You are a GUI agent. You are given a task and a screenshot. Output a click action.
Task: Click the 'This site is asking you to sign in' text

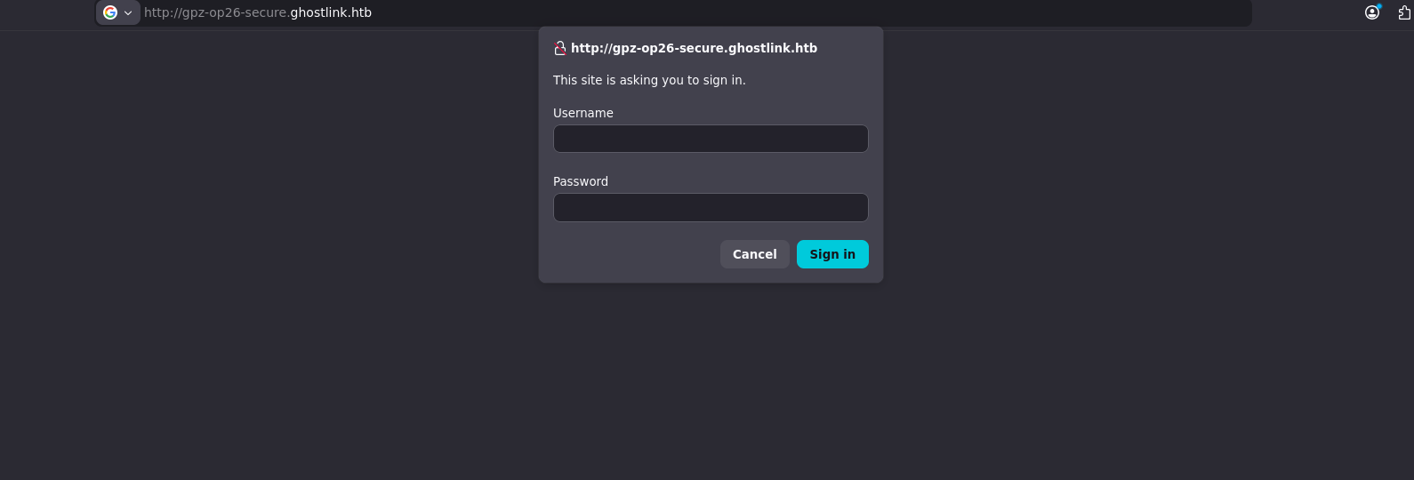[x=649, y=80]
